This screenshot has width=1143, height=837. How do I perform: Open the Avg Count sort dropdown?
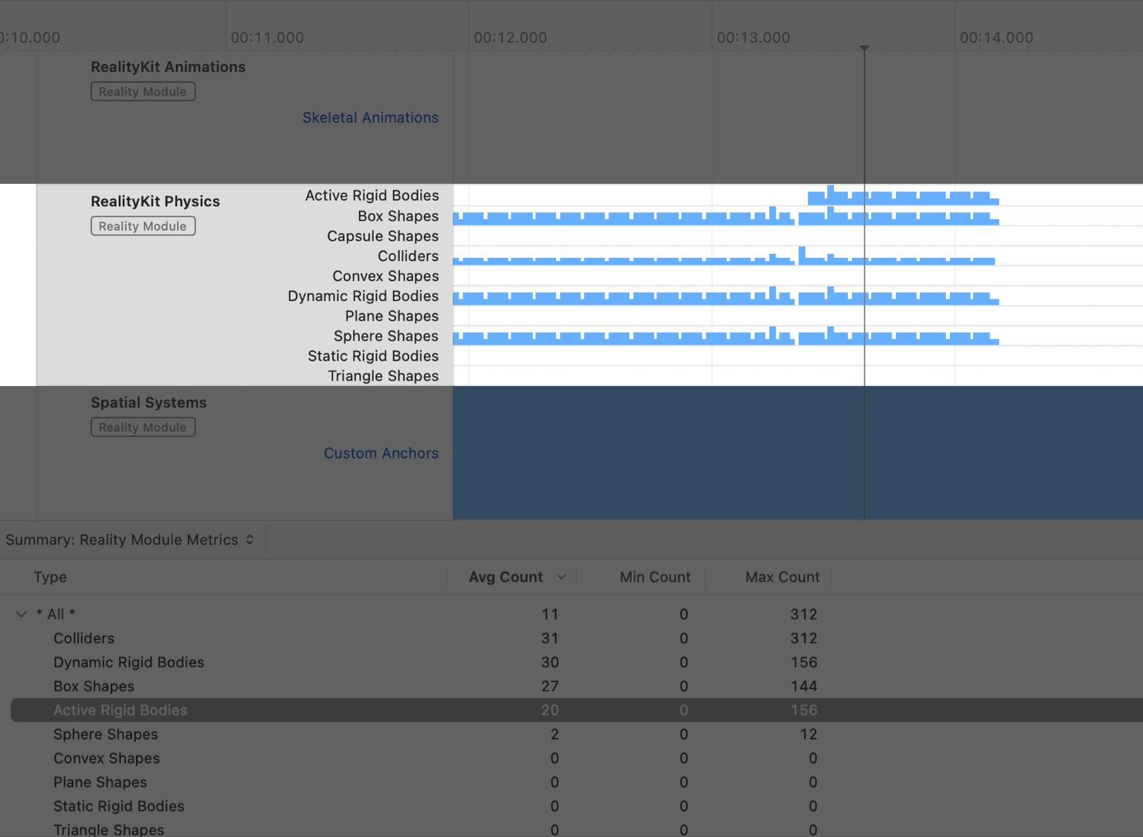[x=562, y=576]
